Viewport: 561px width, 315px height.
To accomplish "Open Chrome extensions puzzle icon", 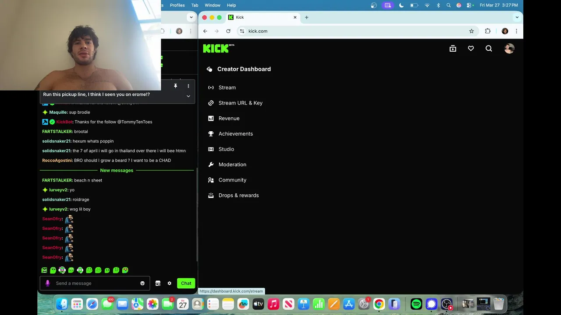I will point(488,31).
